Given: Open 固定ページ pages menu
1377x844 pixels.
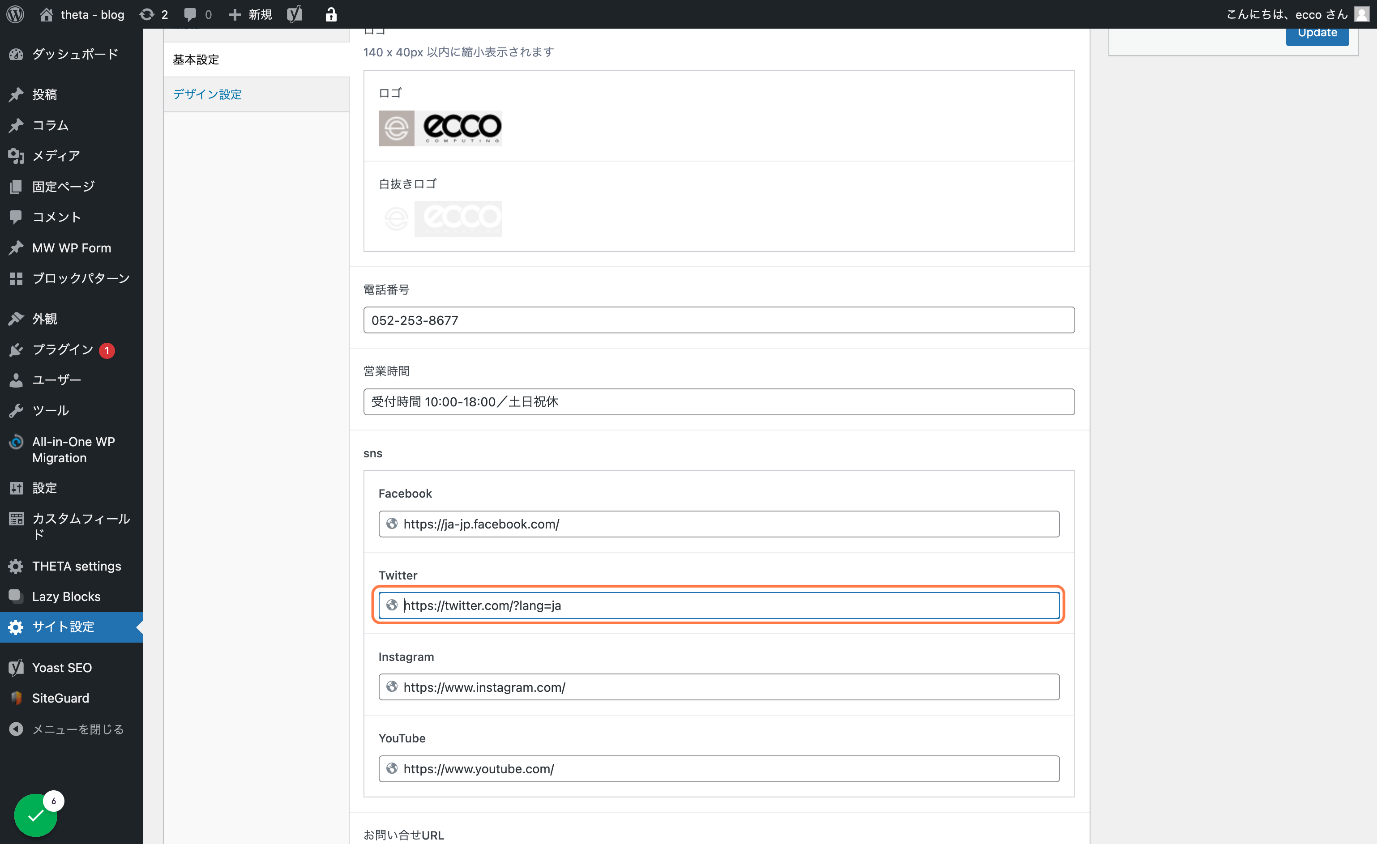Looking at the screenshot, I should (72, 187).
